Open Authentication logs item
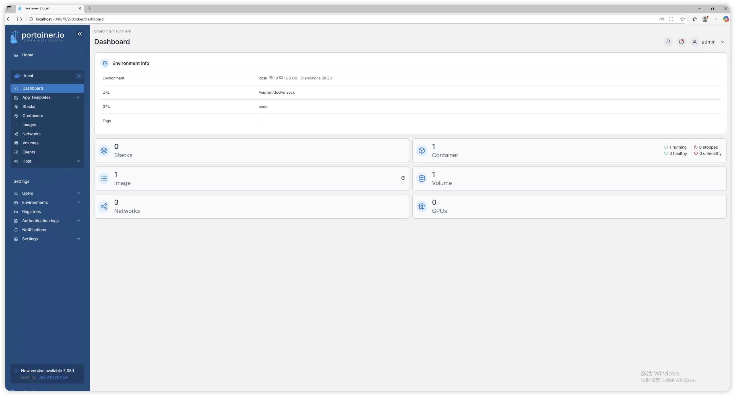Image resolution: width=735 pixels, height=396 pixels. coord(40,221)
